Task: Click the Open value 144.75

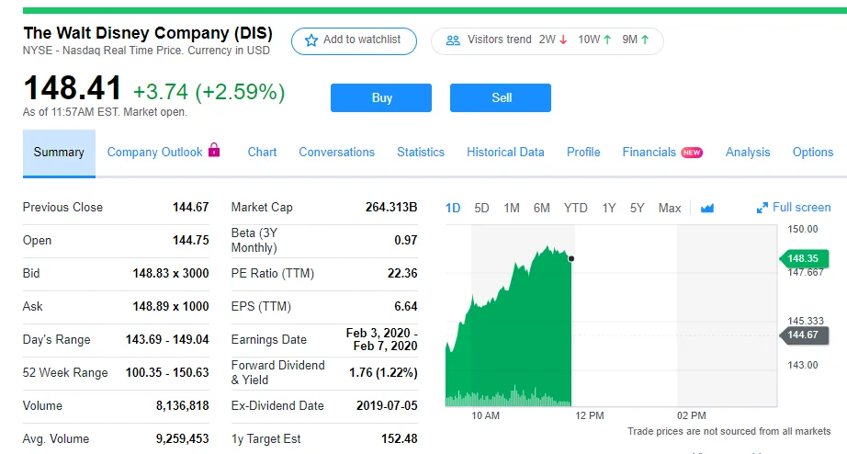Action: pyautogui.click(x=191, y=240)
